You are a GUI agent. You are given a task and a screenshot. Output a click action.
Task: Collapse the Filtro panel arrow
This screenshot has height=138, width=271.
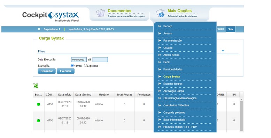tap(223, 51)
